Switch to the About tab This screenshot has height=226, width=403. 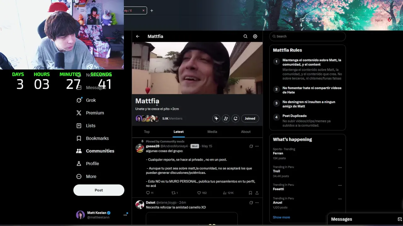[246, 132]
